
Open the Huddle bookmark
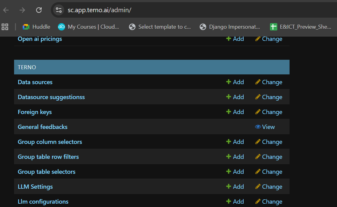pyautogui.click(x=36, y=27)
